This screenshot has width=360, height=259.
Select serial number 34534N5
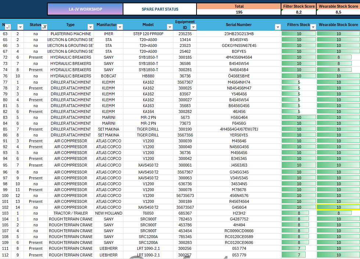click(239, 184)
